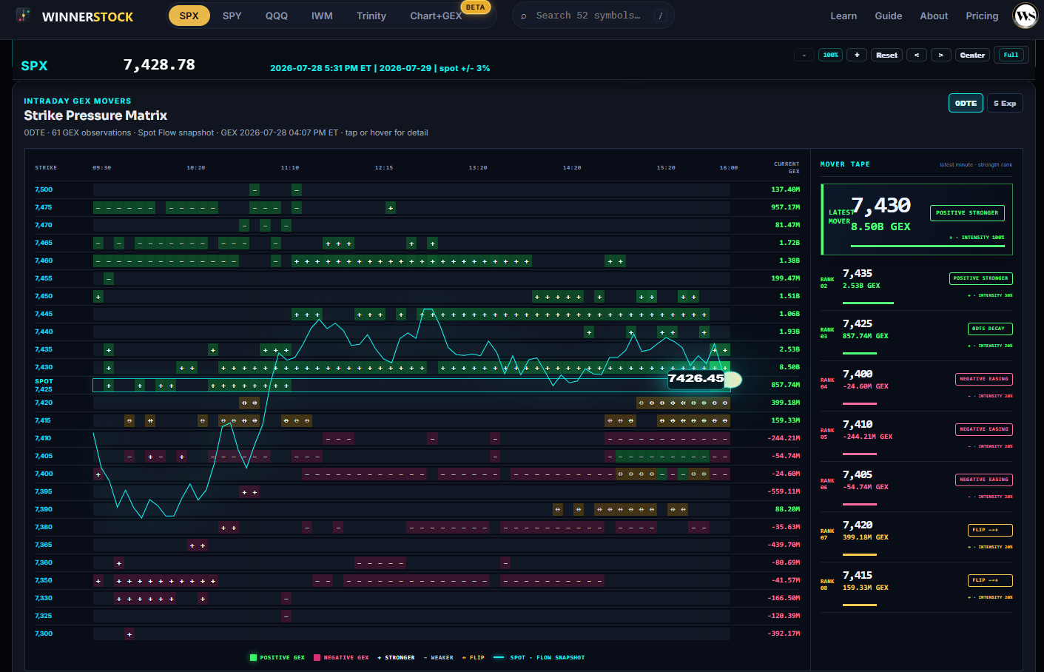Click the 7,460 strike row label
The height and width of the screenshot is (672, 1044).
click(x=44, y=261)
